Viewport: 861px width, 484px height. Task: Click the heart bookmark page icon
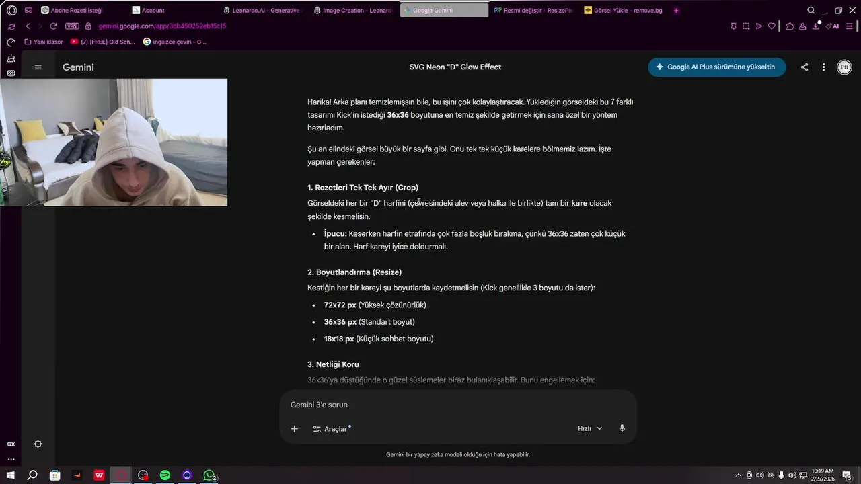(772, 26)
